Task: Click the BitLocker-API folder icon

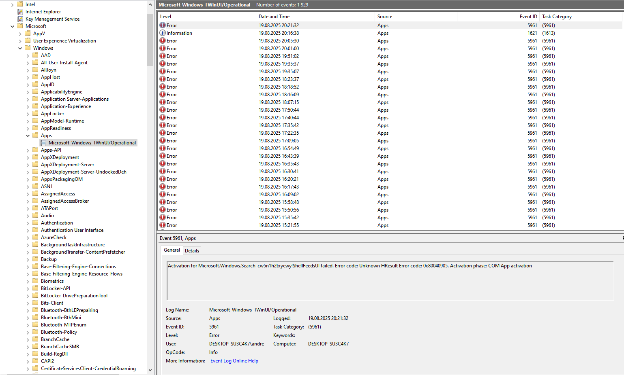Action: click(36, 288)
